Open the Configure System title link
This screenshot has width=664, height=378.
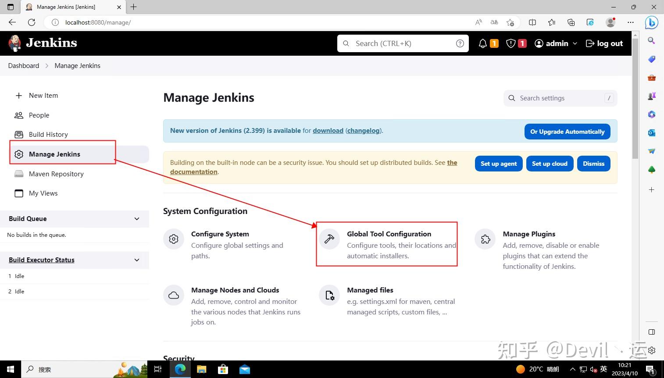tap(220, 234)
